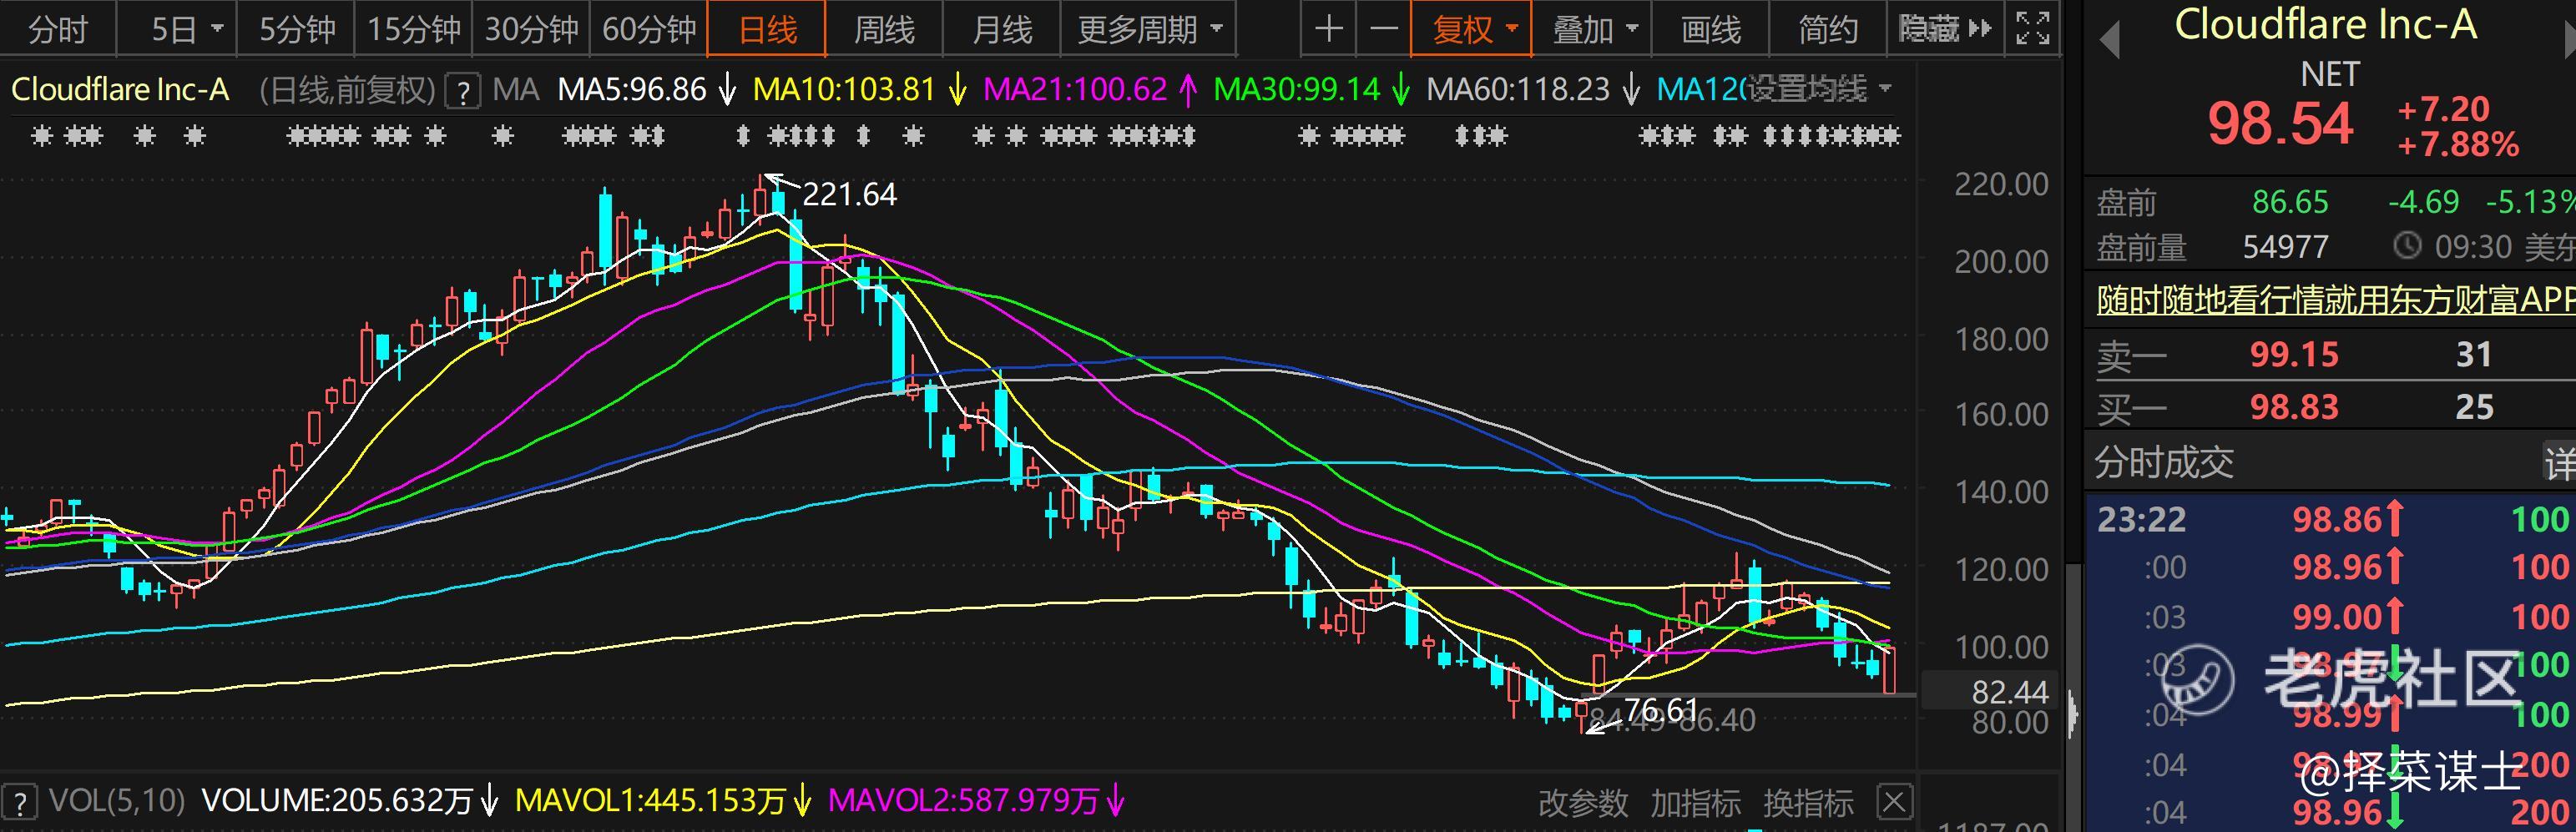Screen dimensions: 2576x832
Task: Click the last price 98.54
Action: (2280, 124)
